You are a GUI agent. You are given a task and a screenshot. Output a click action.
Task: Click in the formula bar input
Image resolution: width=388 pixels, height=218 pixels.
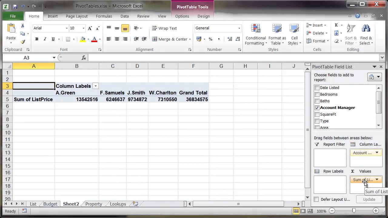[233, 58]
